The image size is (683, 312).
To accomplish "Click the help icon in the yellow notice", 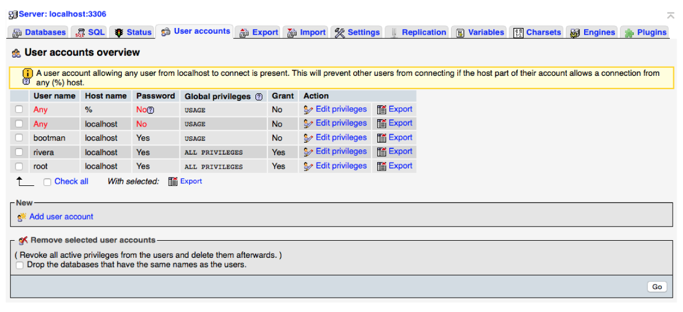I will 26,82.
